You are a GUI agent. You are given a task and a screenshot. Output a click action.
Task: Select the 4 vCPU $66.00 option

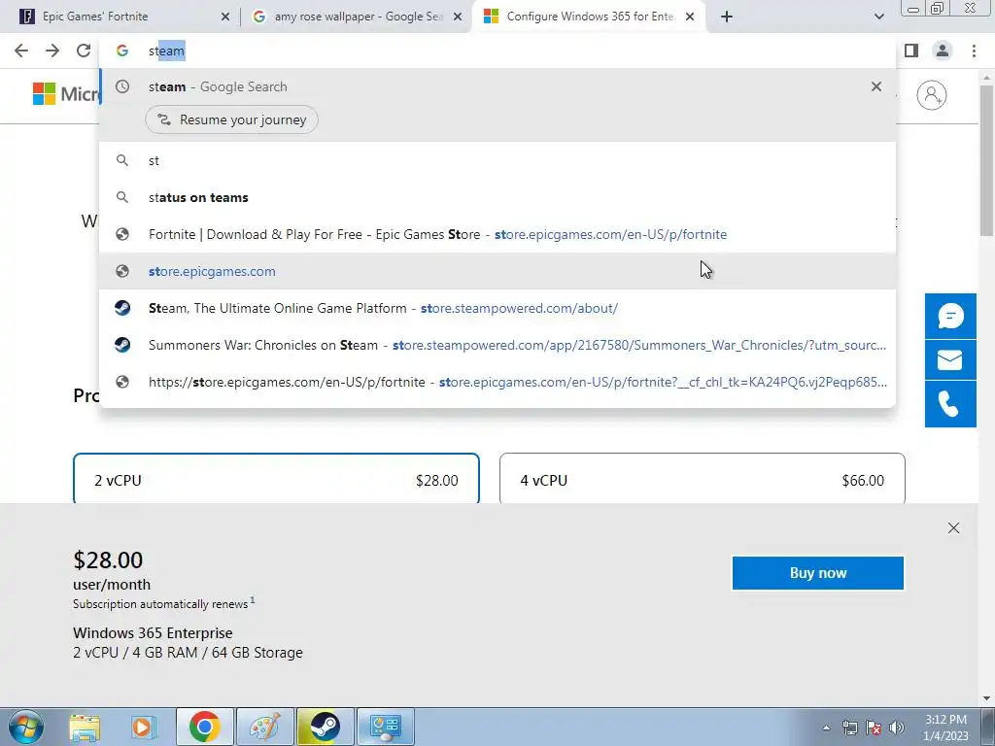703,478
